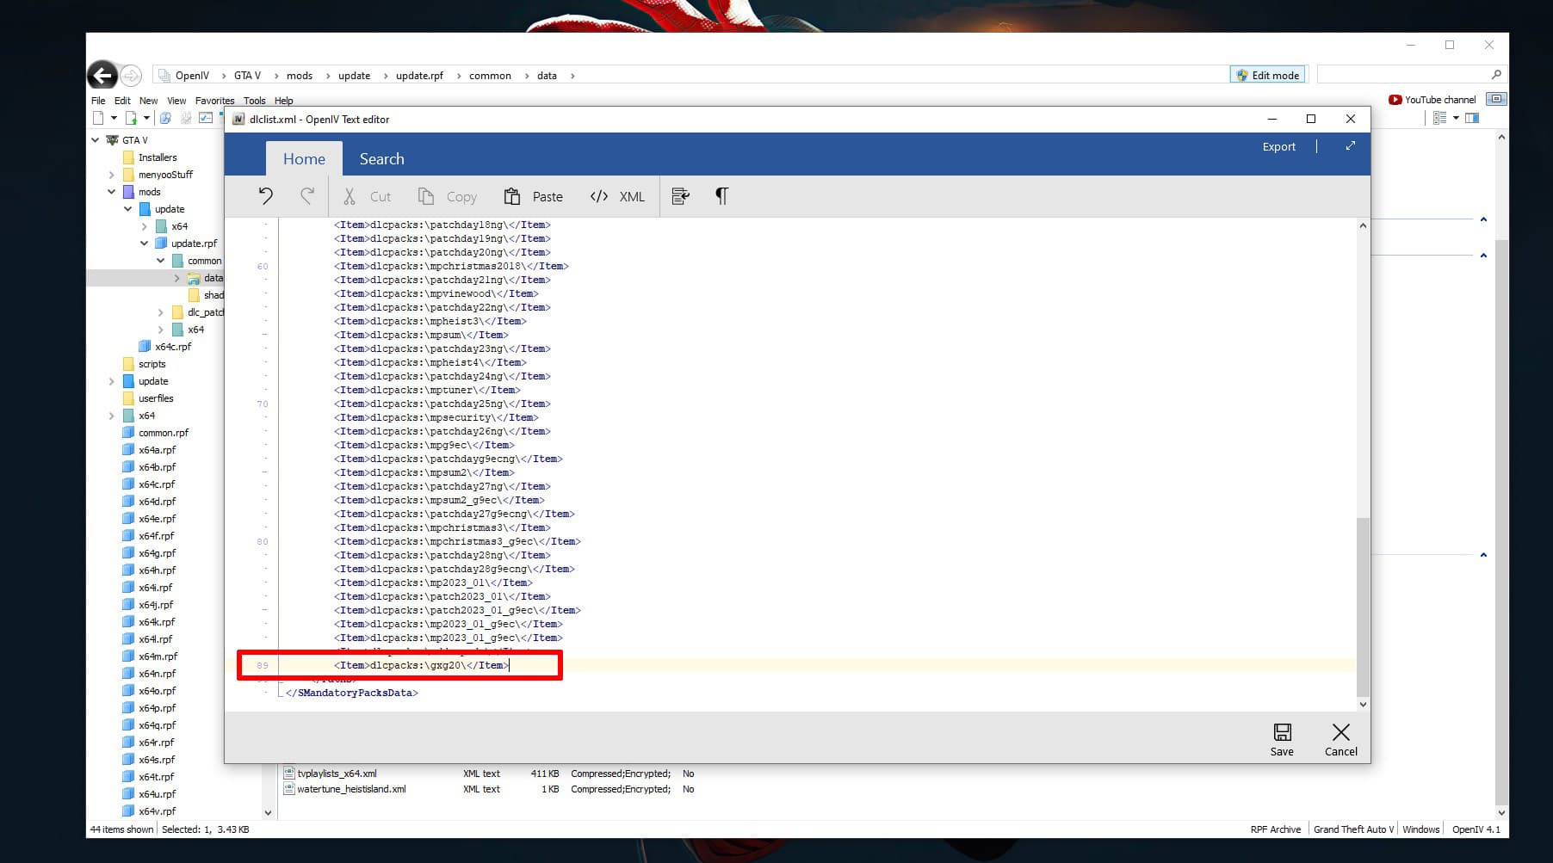Screen dimensions: 1553x863
Task: Click the word wrap icon
Action: 680,196
